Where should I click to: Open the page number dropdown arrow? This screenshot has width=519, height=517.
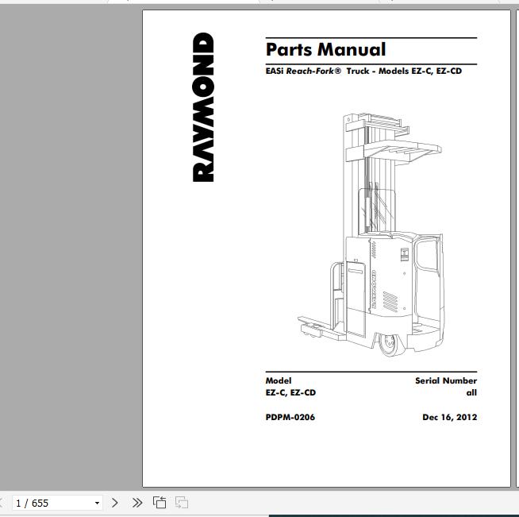(97, 503)
